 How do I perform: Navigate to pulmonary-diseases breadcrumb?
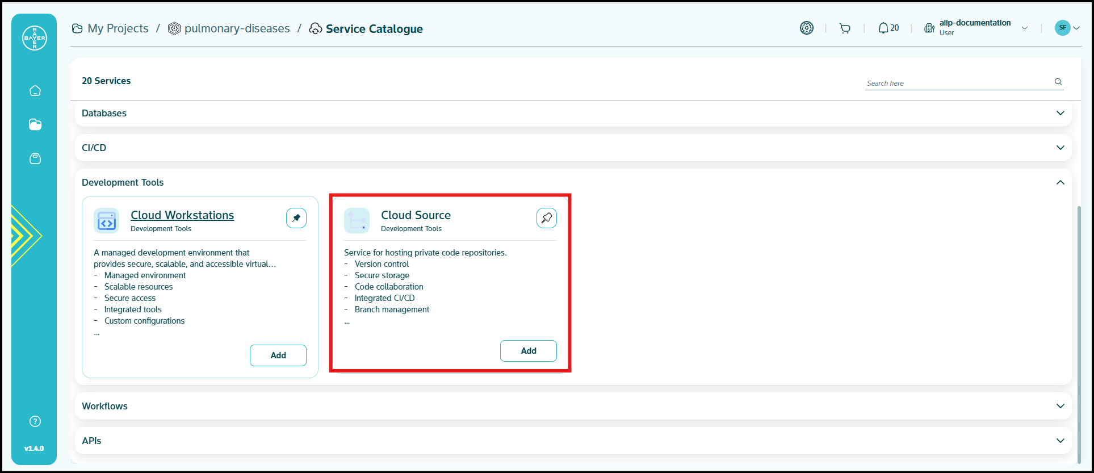pos(237,28)
